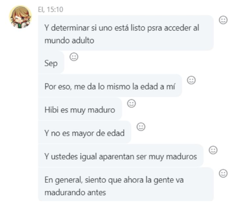Viewport: 230px width, 204px height.
Task: Select the 'Y determinar si uno está listo' bubble
Action: 126,33
